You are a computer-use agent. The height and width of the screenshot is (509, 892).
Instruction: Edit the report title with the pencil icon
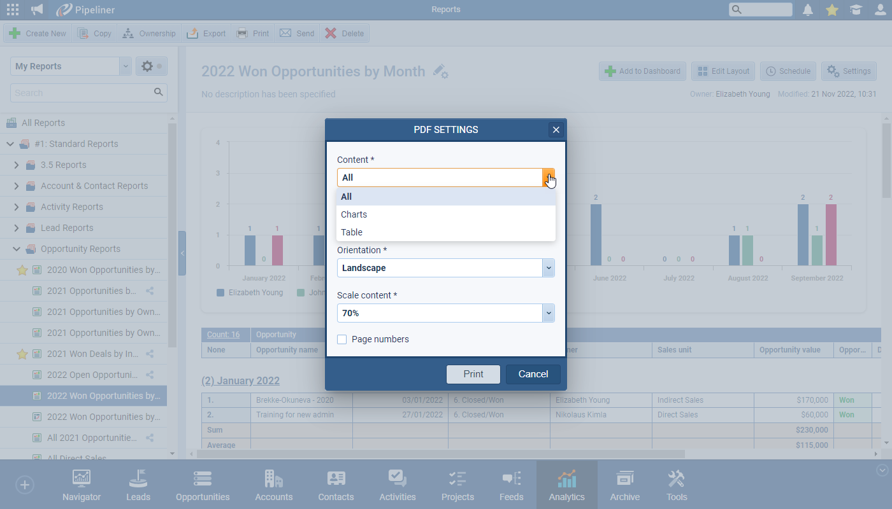440,72
